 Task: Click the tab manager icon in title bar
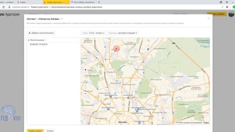pyautogui.click(x=221, y=2)
